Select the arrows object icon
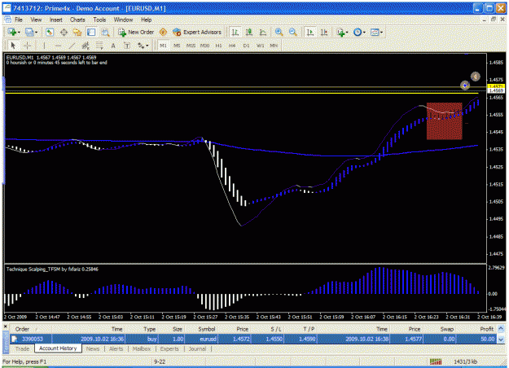 [141, 46]
